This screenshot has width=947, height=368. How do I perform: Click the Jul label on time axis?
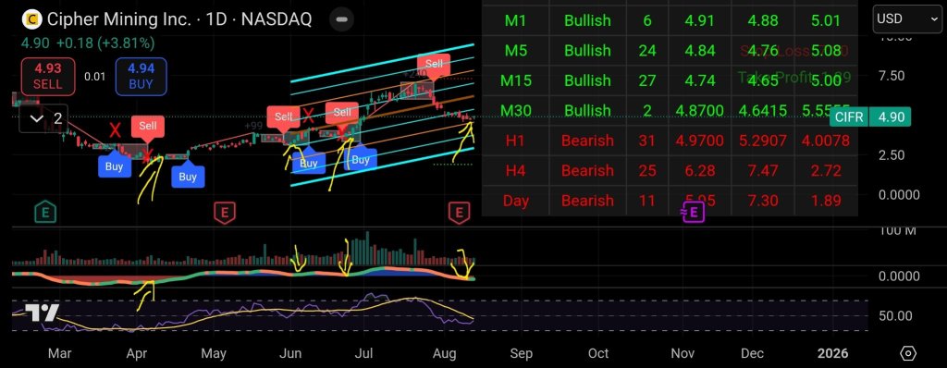click(x=363, y=353)
